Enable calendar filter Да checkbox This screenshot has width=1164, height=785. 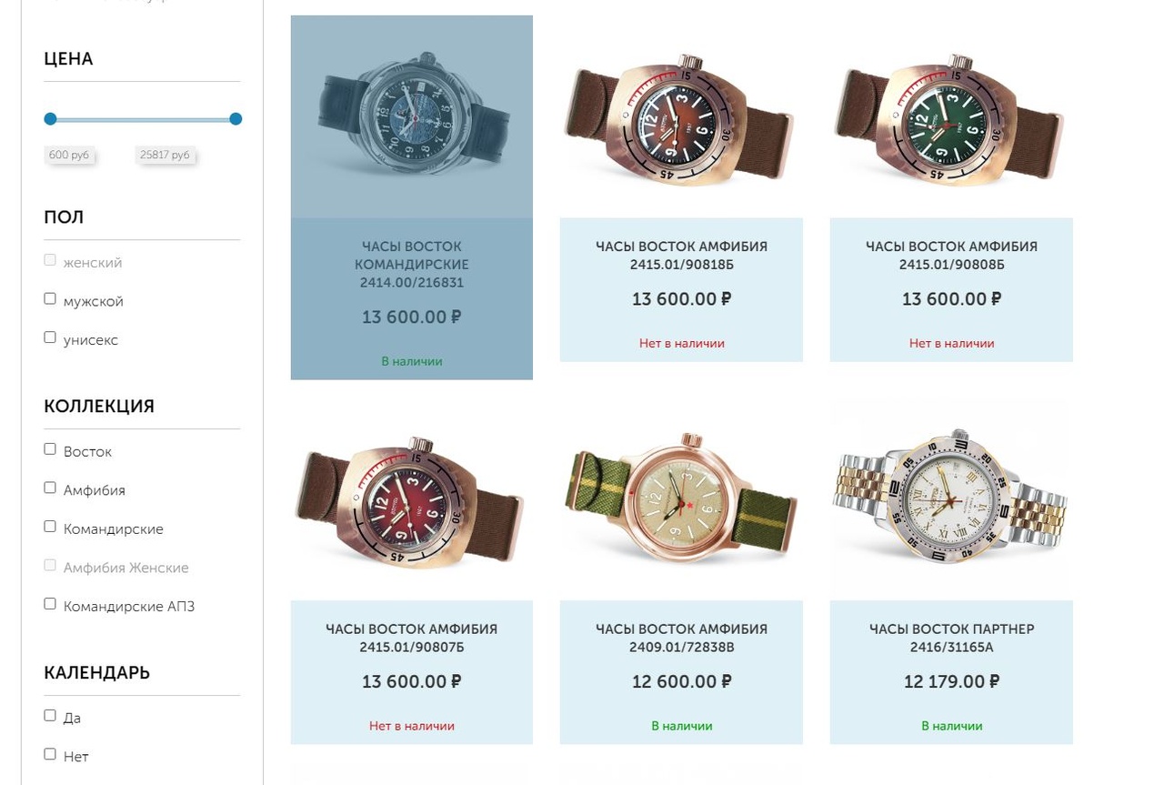50,716
